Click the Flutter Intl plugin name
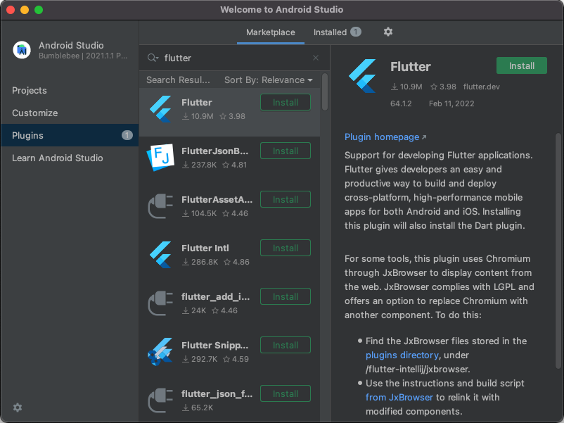The width and height of the screenshot is (564, 423). click(x=205, y=248)
